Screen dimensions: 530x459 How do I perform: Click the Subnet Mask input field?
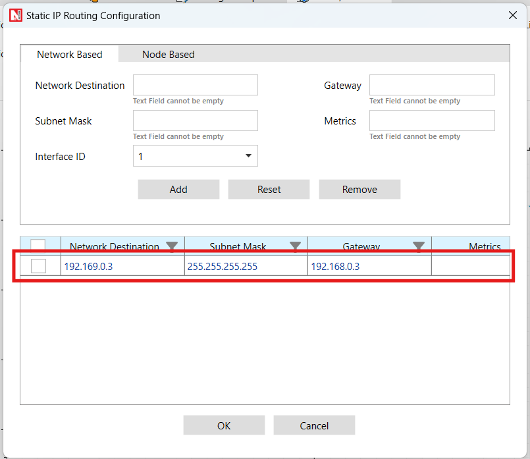tap(196, 121)
